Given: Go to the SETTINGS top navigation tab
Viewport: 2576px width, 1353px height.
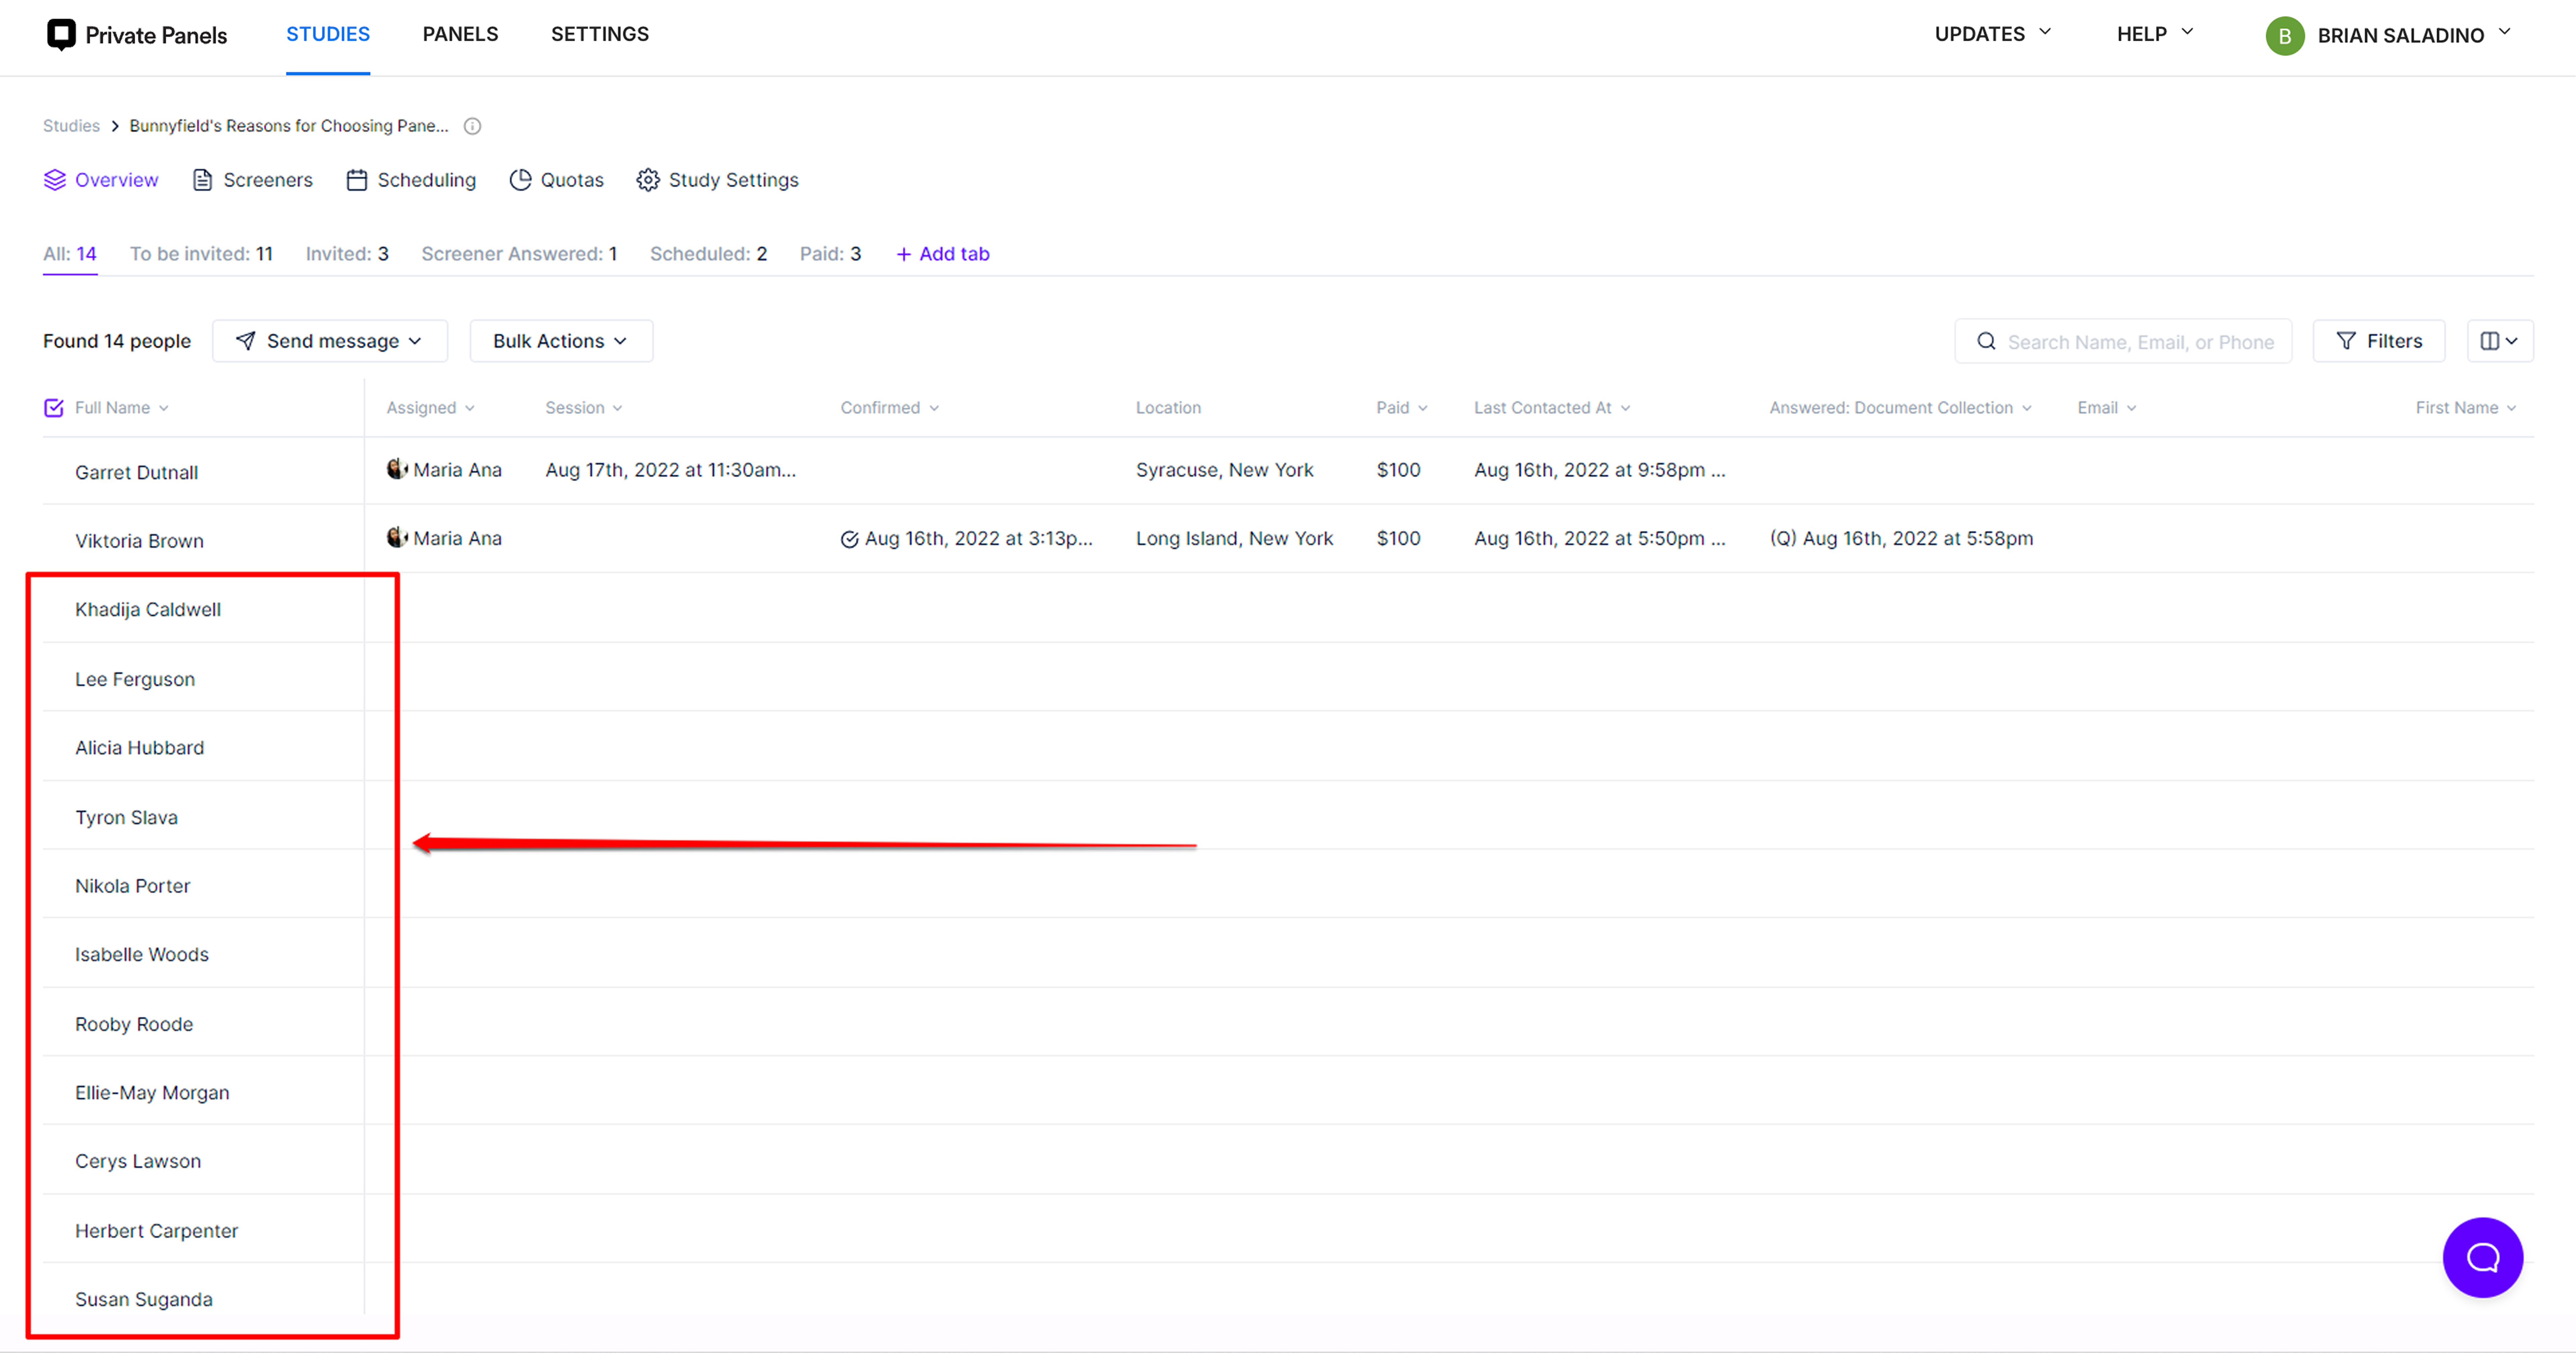Looking at the screenshot, I should coord(600,34).
